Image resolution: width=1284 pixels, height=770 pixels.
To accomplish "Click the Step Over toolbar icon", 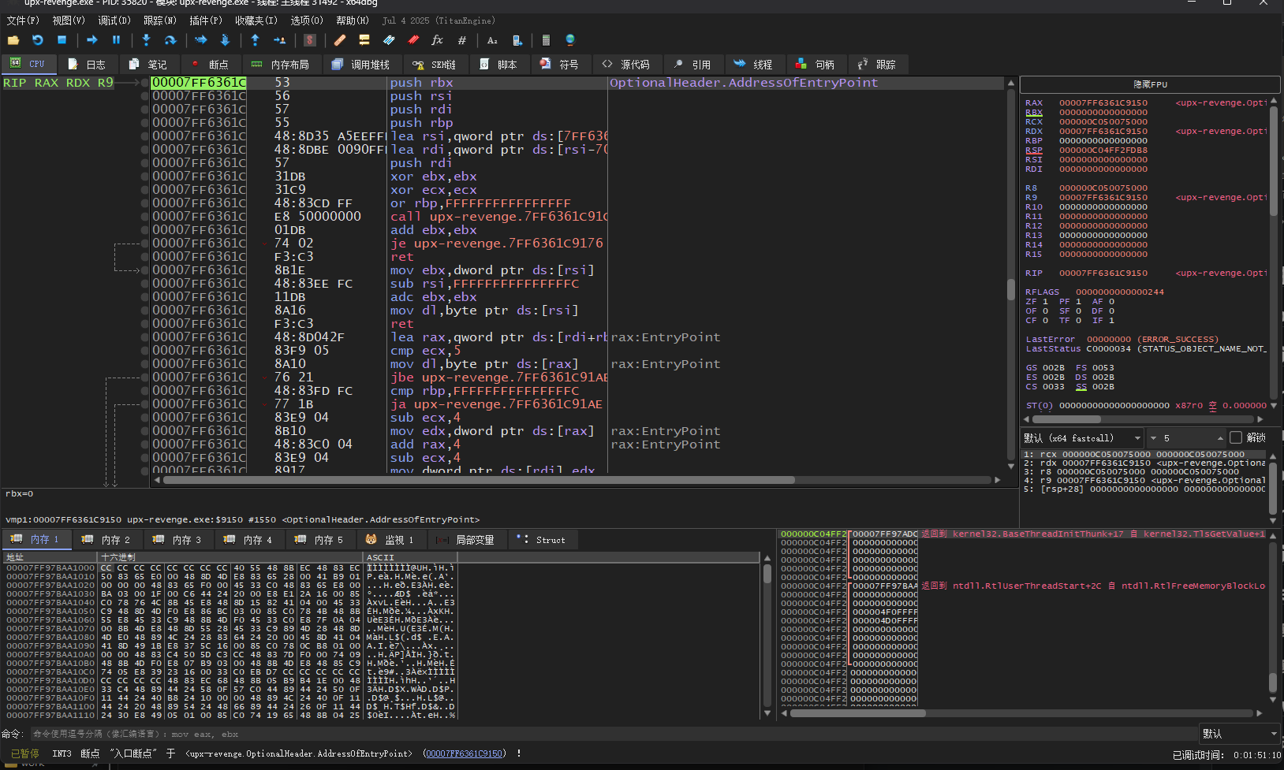I will tap(170, 40).
